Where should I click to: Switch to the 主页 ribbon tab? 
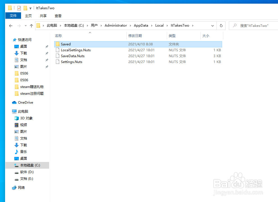tap(28, 16)
